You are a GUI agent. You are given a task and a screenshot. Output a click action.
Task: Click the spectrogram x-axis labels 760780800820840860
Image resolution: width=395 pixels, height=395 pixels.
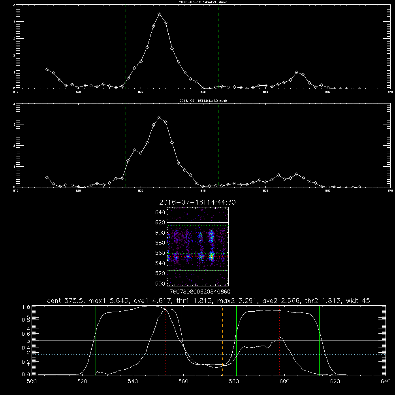[200, 292]
